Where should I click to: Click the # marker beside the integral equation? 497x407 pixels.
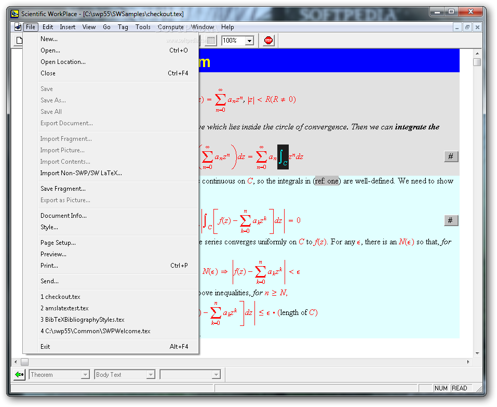(451, 156)
